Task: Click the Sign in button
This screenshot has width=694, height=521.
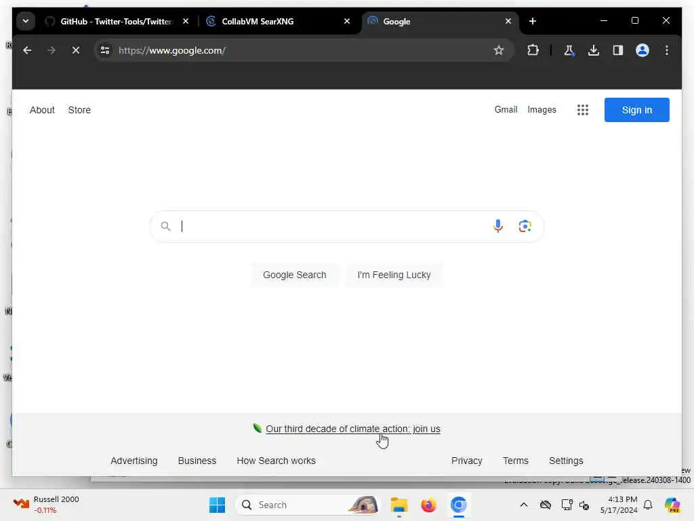Action: click(637, 110)
